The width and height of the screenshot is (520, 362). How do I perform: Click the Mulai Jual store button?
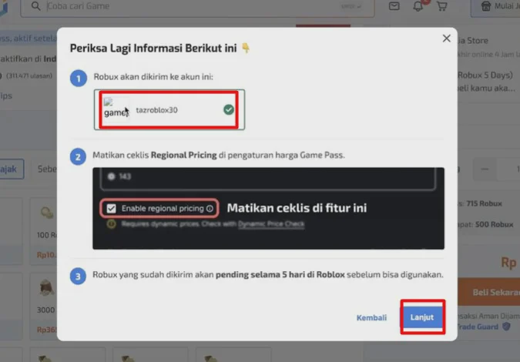[x=495, y=7]
